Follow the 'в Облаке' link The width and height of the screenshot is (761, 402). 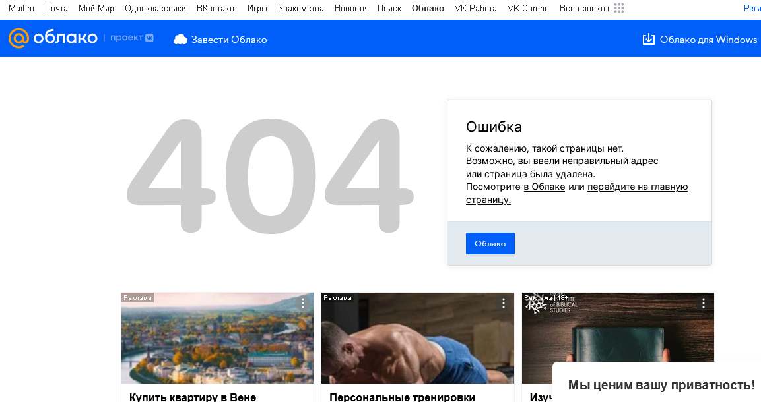pyautogui.click(x=544, y=187)
